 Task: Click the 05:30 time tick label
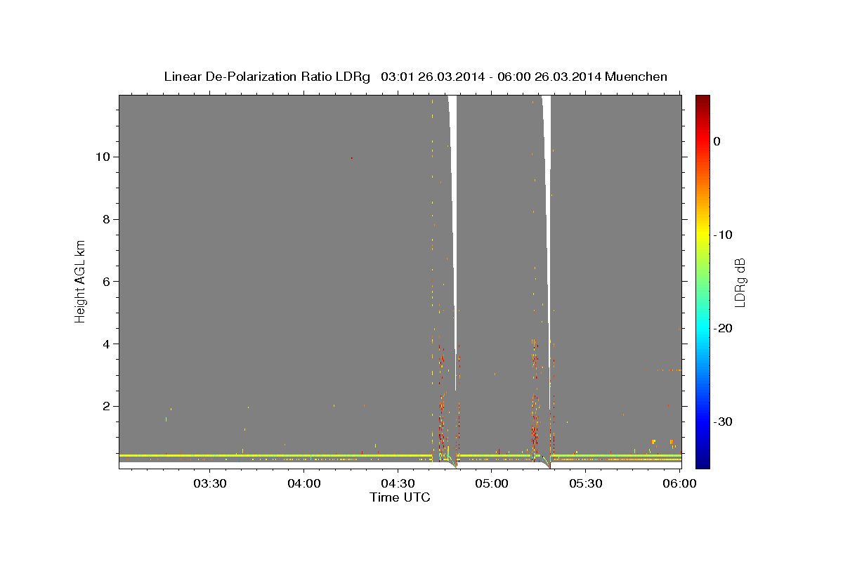point(586,483)
